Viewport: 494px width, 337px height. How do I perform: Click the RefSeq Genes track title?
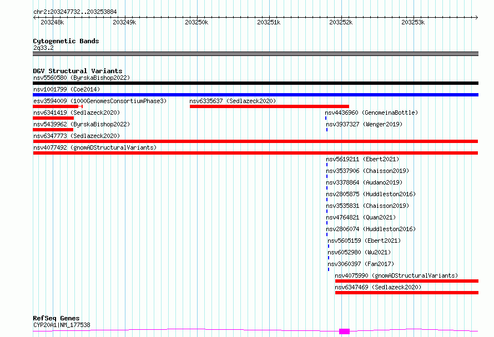56,318
